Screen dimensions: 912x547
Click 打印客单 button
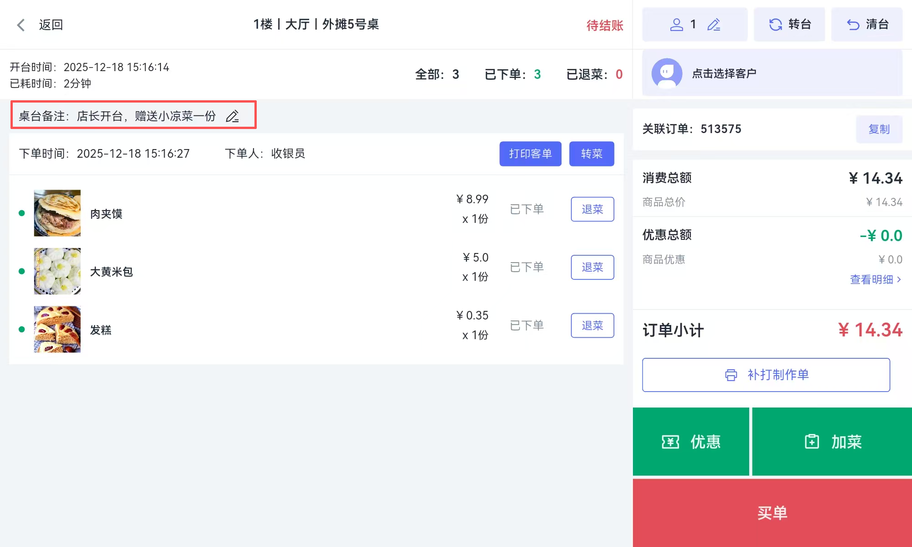530,154
